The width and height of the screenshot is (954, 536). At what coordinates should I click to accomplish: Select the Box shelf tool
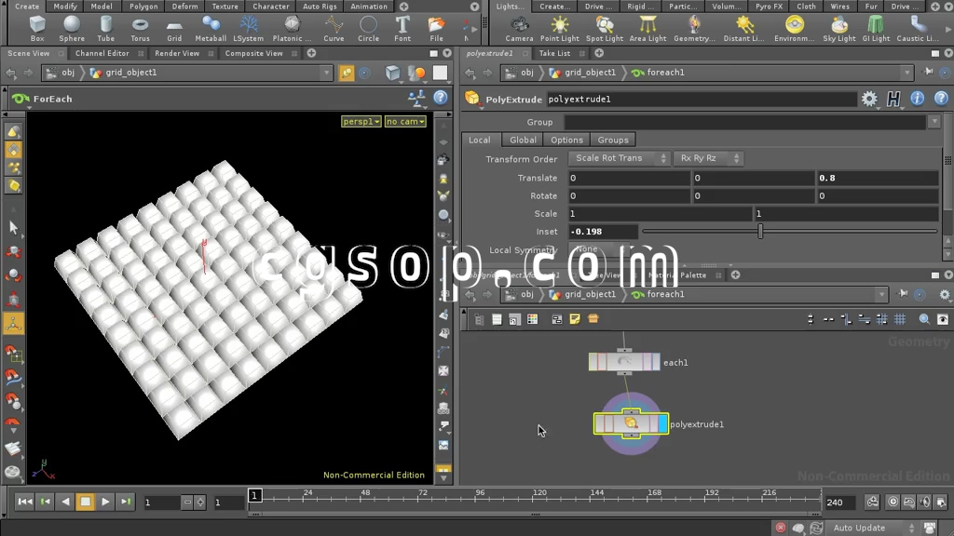(37, 29)
